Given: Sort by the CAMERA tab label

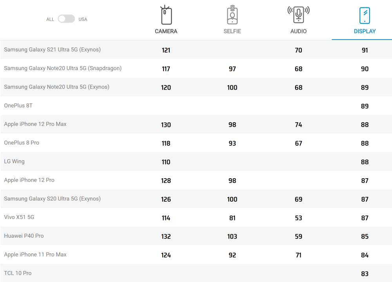Looking at the screenshot, I should (x=166, y=31).
